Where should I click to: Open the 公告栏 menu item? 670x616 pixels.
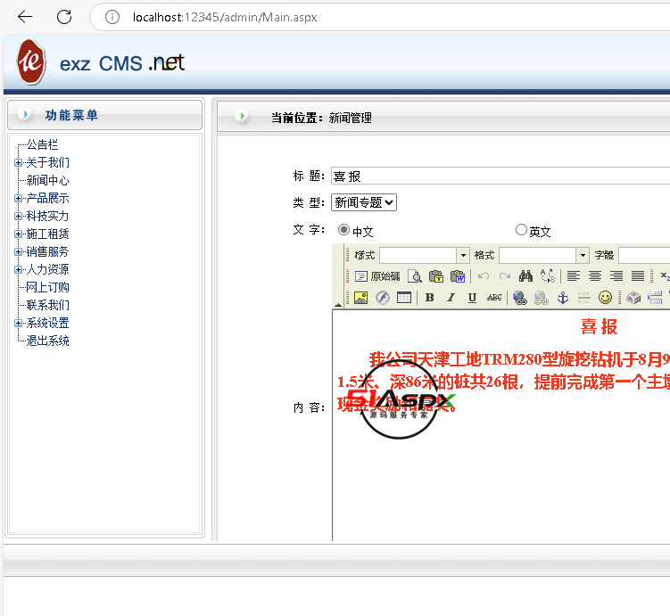coord(42,144)
